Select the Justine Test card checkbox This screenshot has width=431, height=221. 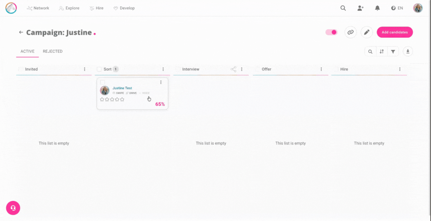[103, 82]
